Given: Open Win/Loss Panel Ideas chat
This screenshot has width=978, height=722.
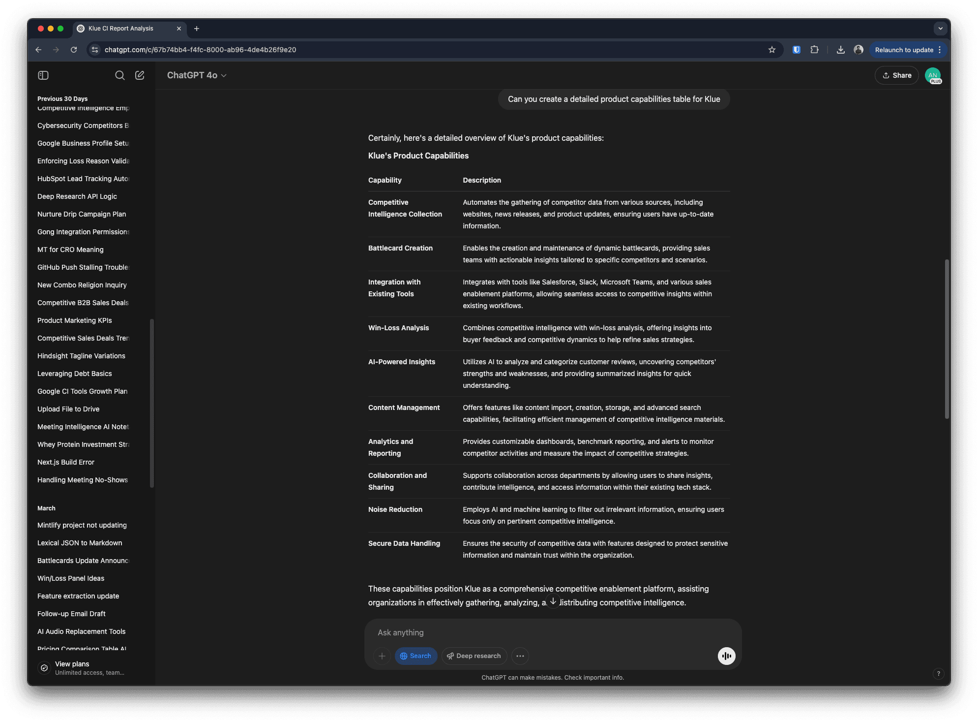Looking at the screenshot, I should (71, 578).
